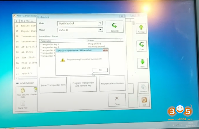Viewport: 199px width, 129px height.
Task: Open the Make dropdown showing Opel/Vauxhall
Action: pyautogui.click(x=80, y=23)
